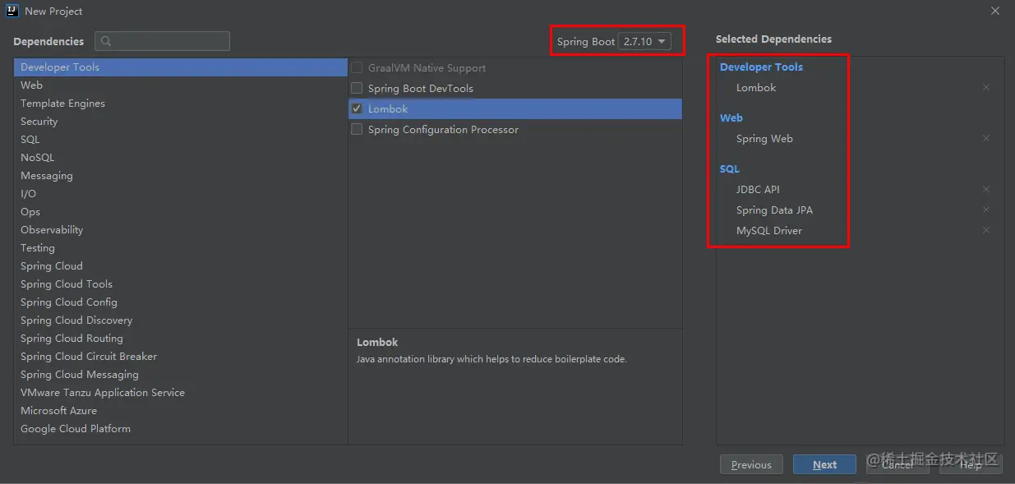Remove JDBC API from selected dependencies
This screenshot has width=1015, height=484.
click(986, 190)
